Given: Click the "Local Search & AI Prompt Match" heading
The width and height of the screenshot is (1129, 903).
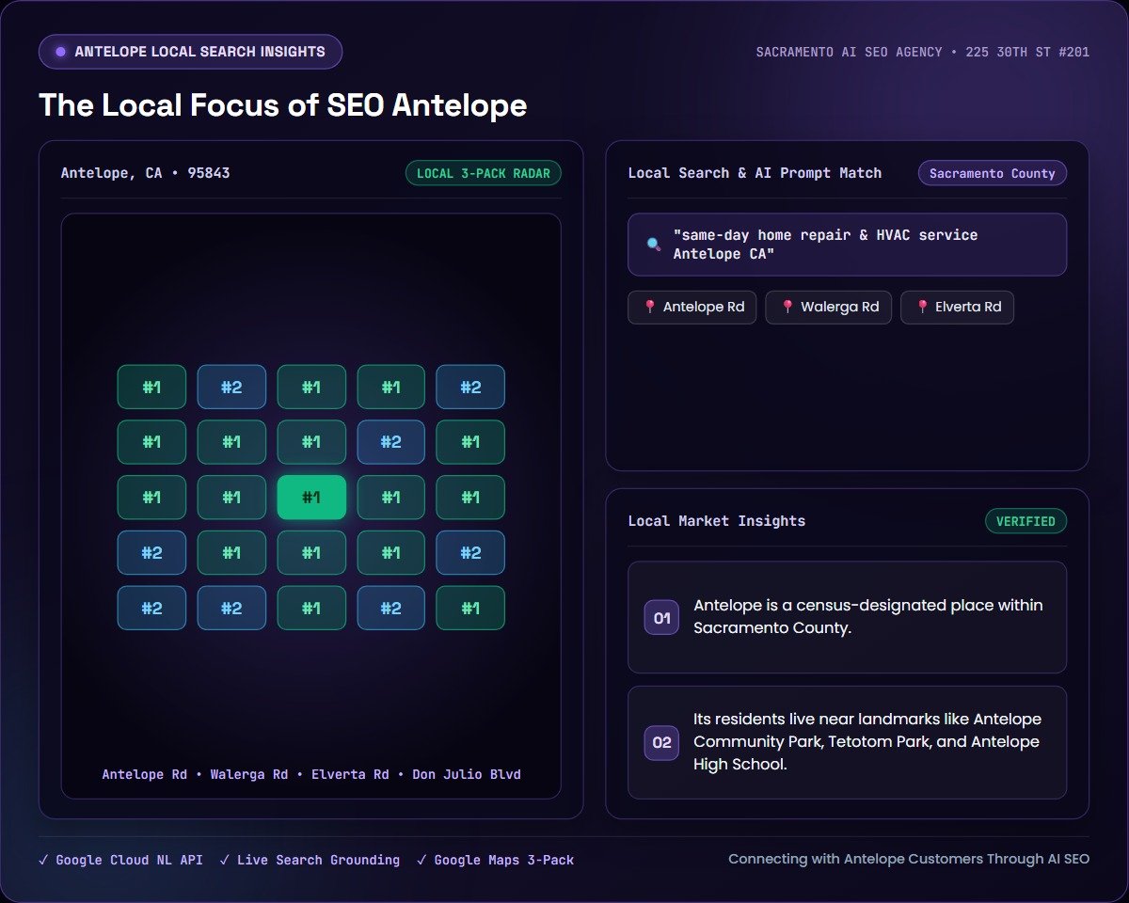Looking at the screenshot, I should coord(755,173).
